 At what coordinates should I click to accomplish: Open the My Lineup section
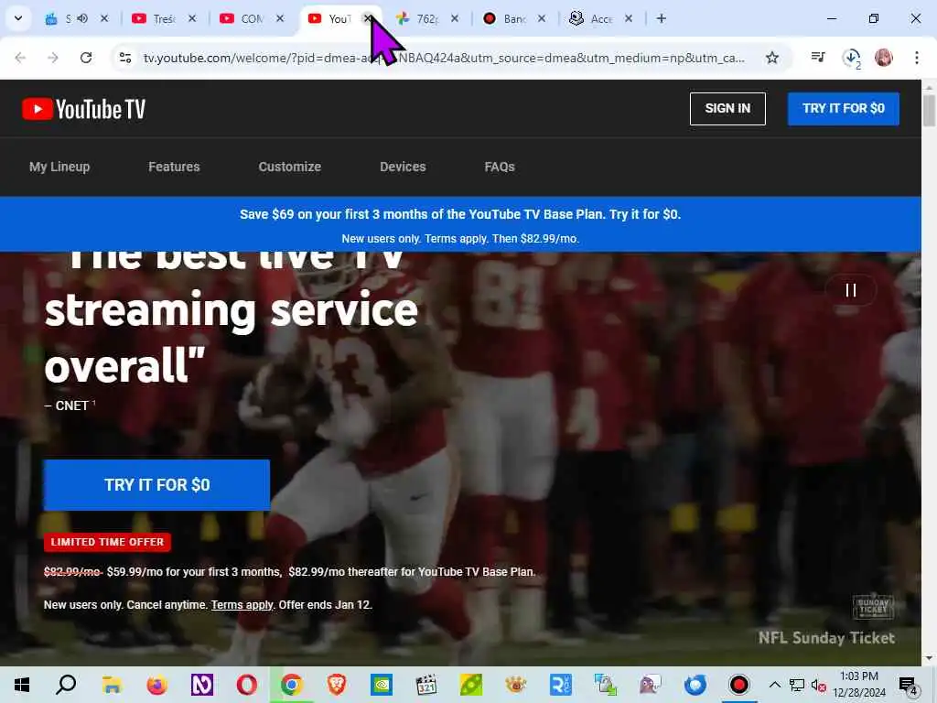(x=59, y=167)
